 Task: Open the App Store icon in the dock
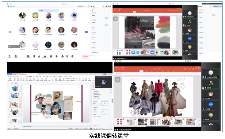click(x=133, y=52)
